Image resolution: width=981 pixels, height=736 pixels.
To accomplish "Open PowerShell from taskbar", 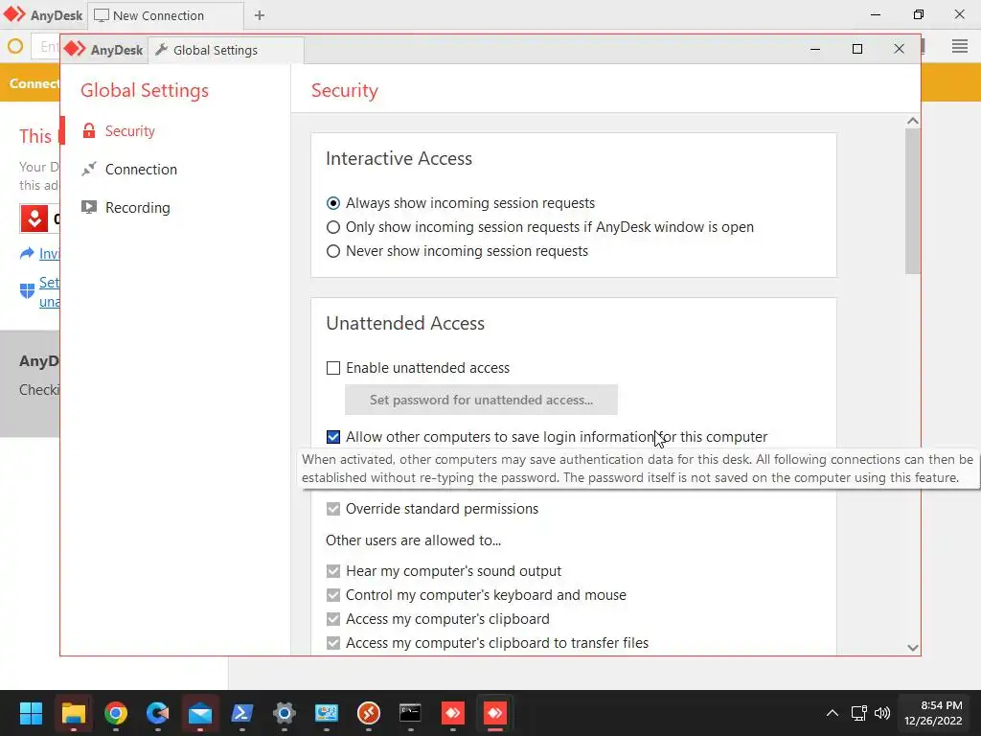I will (242, 713).
